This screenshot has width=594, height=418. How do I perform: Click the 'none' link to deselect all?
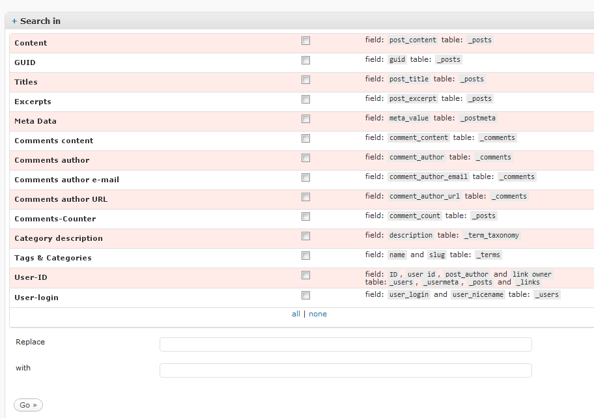(317, 314)
